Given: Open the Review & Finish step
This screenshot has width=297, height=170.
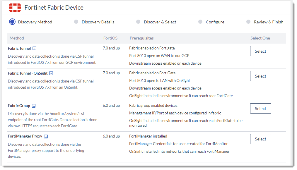Looking at the screenshot, I should pos(248,22).
